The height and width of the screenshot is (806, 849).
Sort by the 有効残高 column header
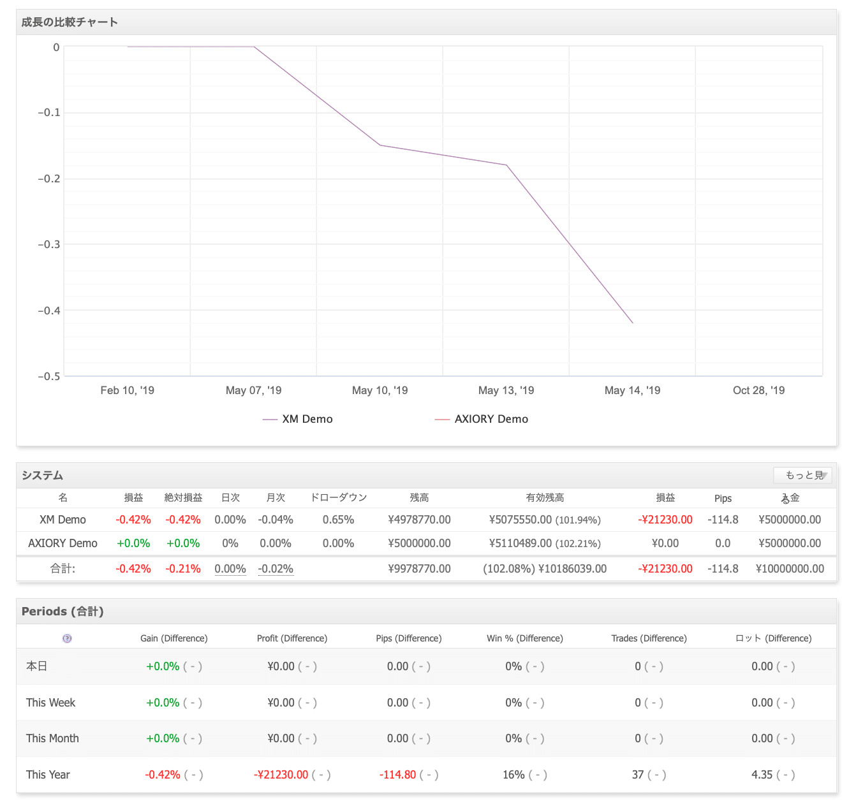pos(545,498)
